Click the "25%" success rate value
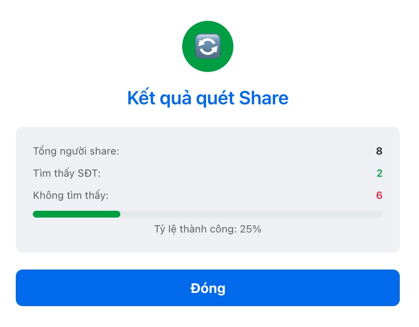The height and width of the screenshot is (327, 419). (250, 229)
